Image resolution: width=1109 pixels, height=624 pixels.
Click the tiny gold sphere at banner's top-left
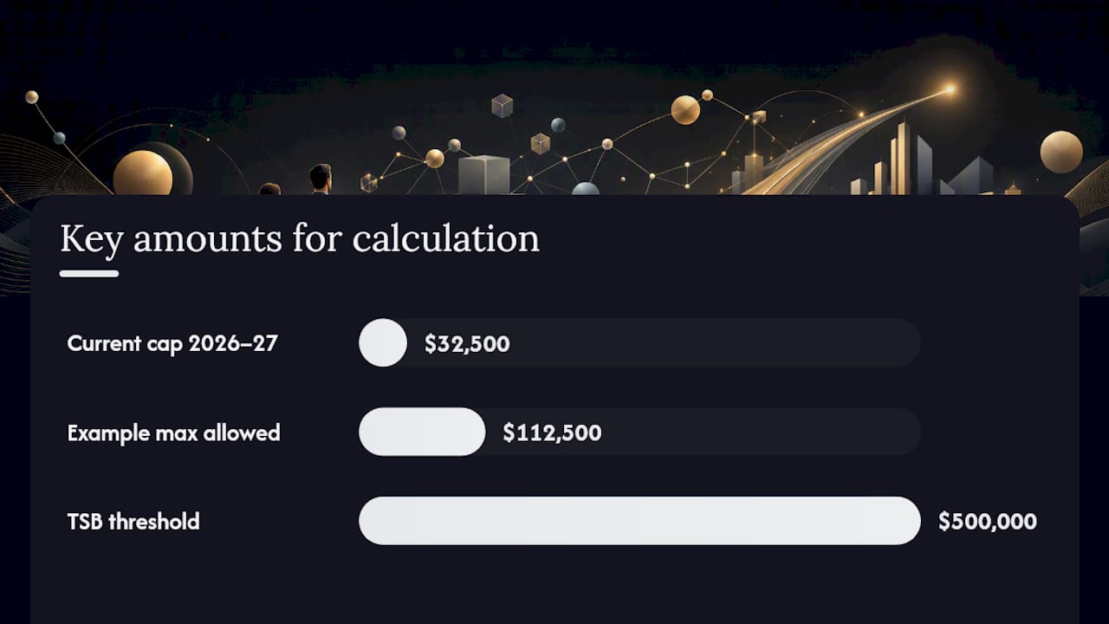(31, 97)
